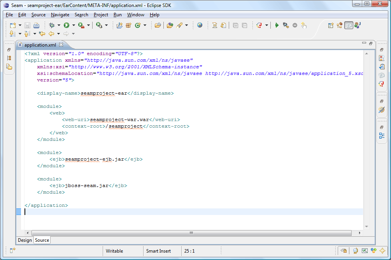
Task: Open the Outline view from right trim
Action: 382,135
